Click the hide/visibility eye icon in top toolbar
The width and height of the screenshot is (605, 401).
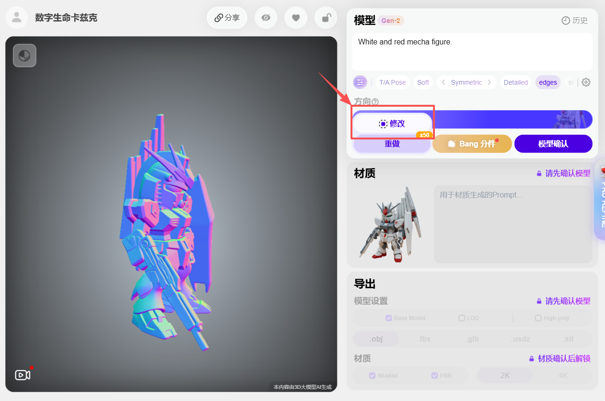coord(266,17)
